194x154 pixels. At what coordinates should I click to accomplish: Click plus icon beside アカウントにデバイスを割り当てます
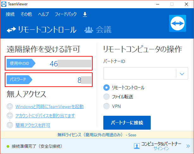(x=10, y=116)
